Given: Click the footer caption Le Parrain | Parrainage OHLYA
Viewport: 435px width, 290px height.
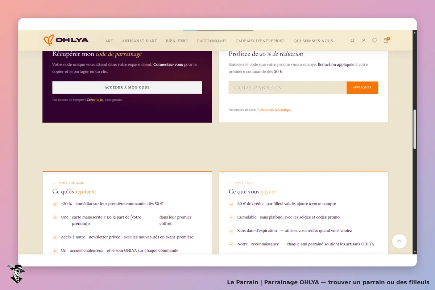Looking at the screenshot, I should (328, 282).
